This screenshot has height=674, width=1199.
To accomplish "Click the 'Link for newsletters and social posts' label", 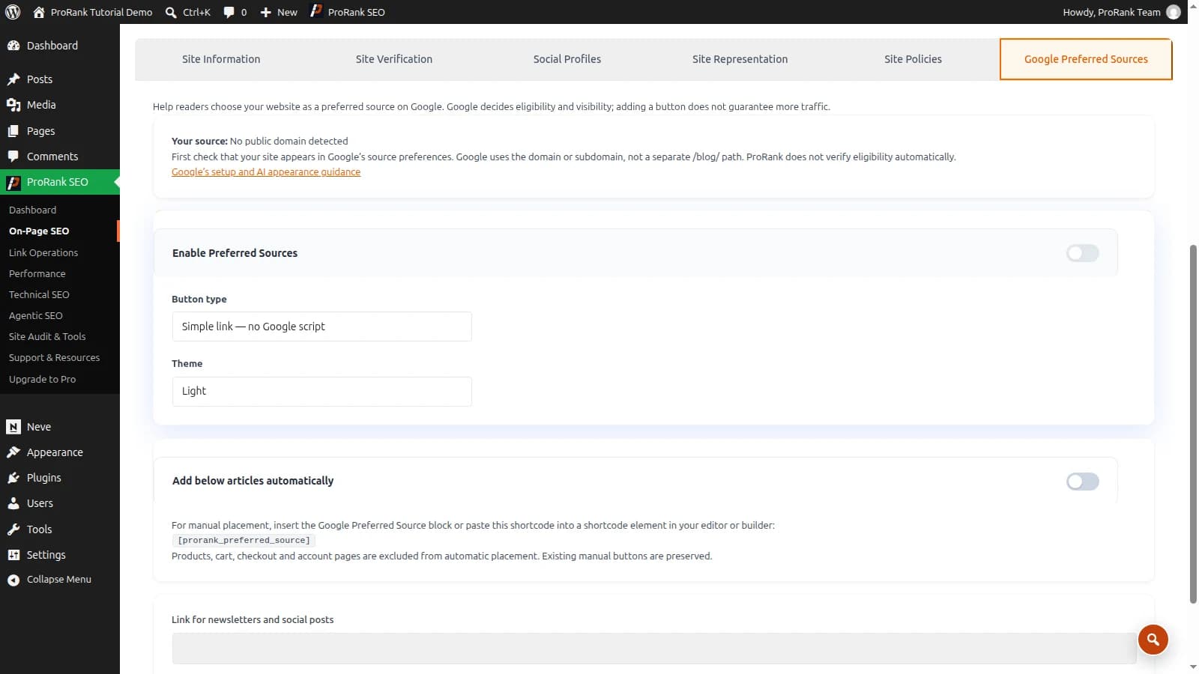I will coord(253,620).
